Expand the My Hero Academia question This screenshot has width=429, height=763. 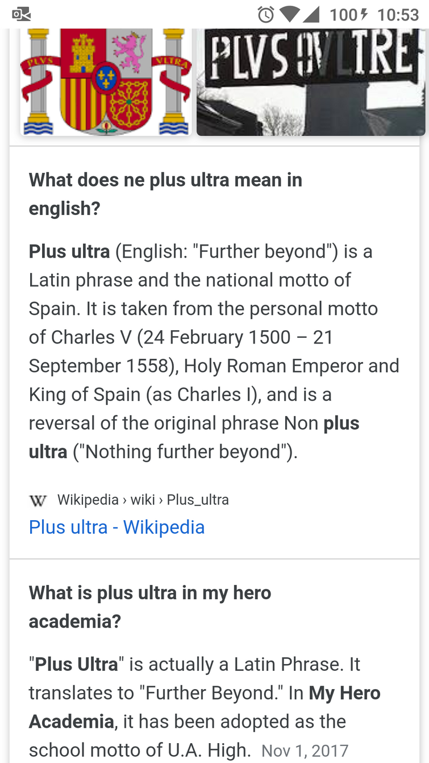(150, 606)
